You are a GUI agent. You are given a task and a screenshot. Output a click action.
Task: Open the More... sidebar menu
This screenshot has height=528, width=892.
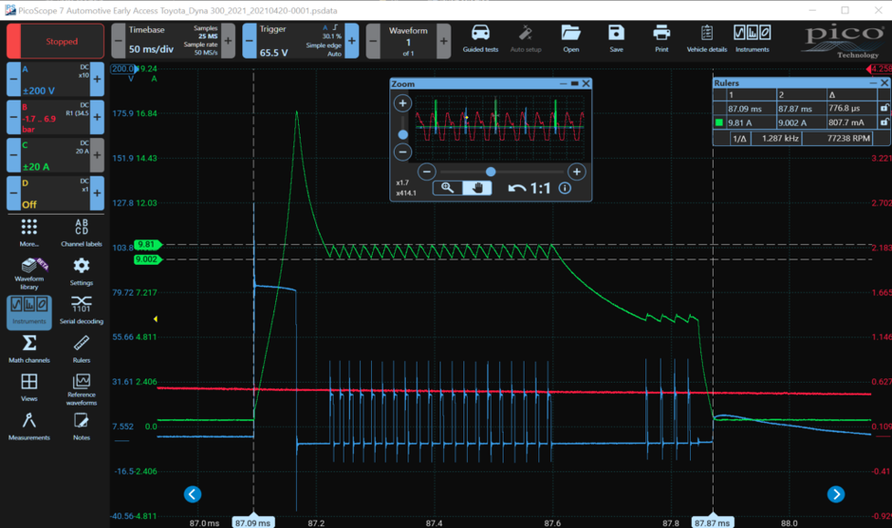(x=29, y=230)
